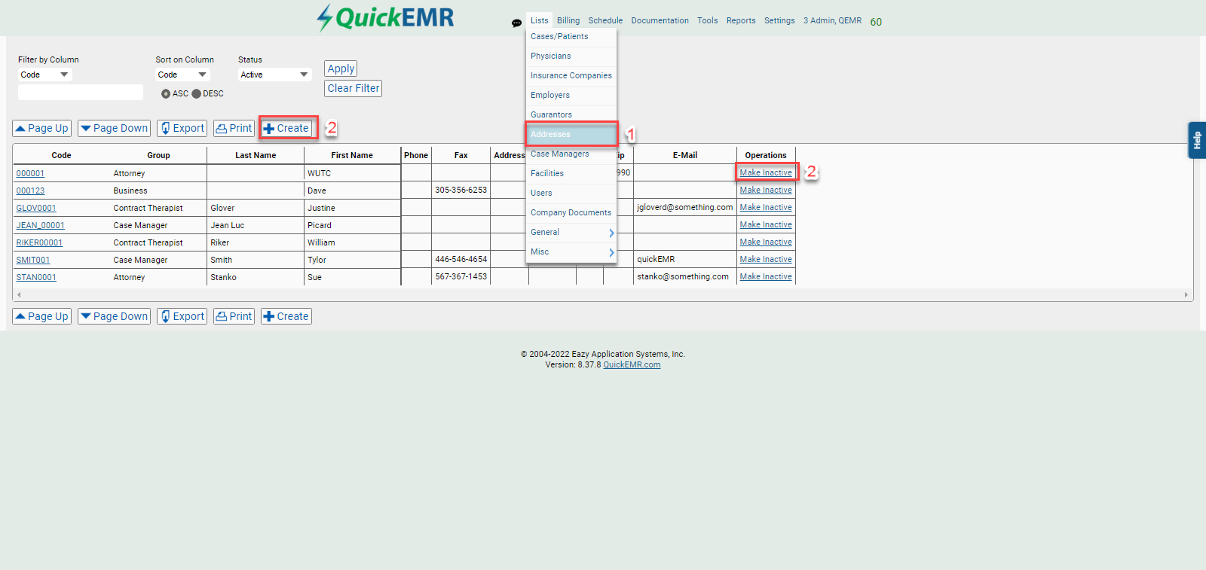
Task: Choose Guarantors menu entry
Action: pos(571,115)
